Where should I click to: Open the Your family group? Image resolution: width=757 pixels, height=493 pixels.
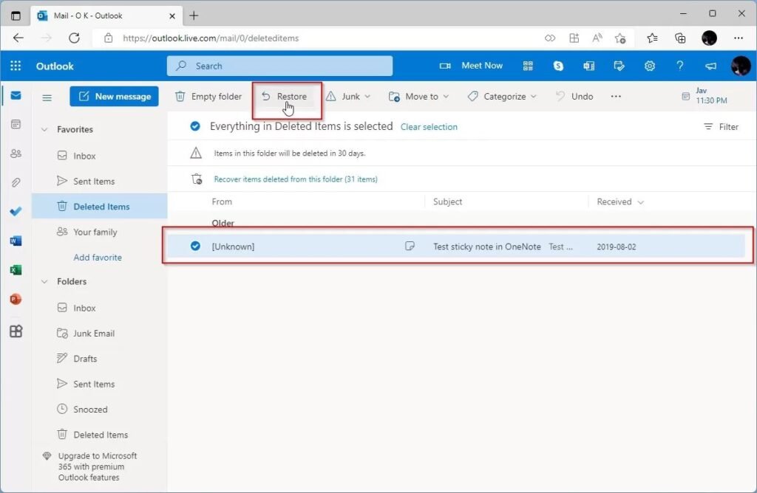(x=100, y=232)
